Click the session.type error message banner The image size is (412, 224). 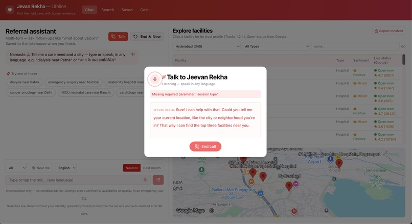click(205, 94)
